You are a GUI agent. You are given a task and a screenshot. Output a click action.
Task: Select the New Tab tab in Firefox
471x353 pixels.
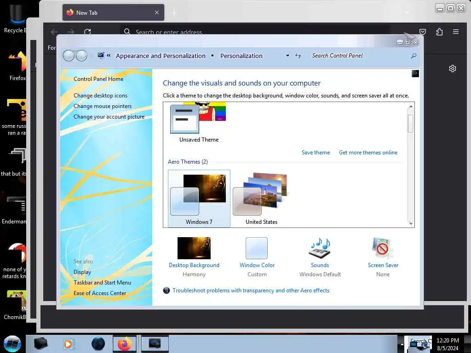(x=113, y=12)
